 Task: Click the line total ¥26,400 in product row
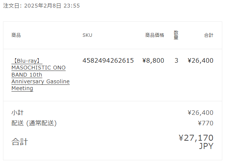click(200, 60)
